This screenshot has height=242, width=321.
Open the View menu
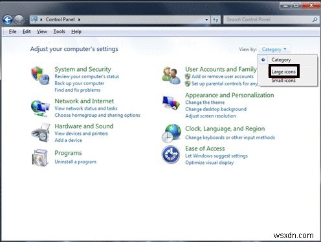coord(42,32)
